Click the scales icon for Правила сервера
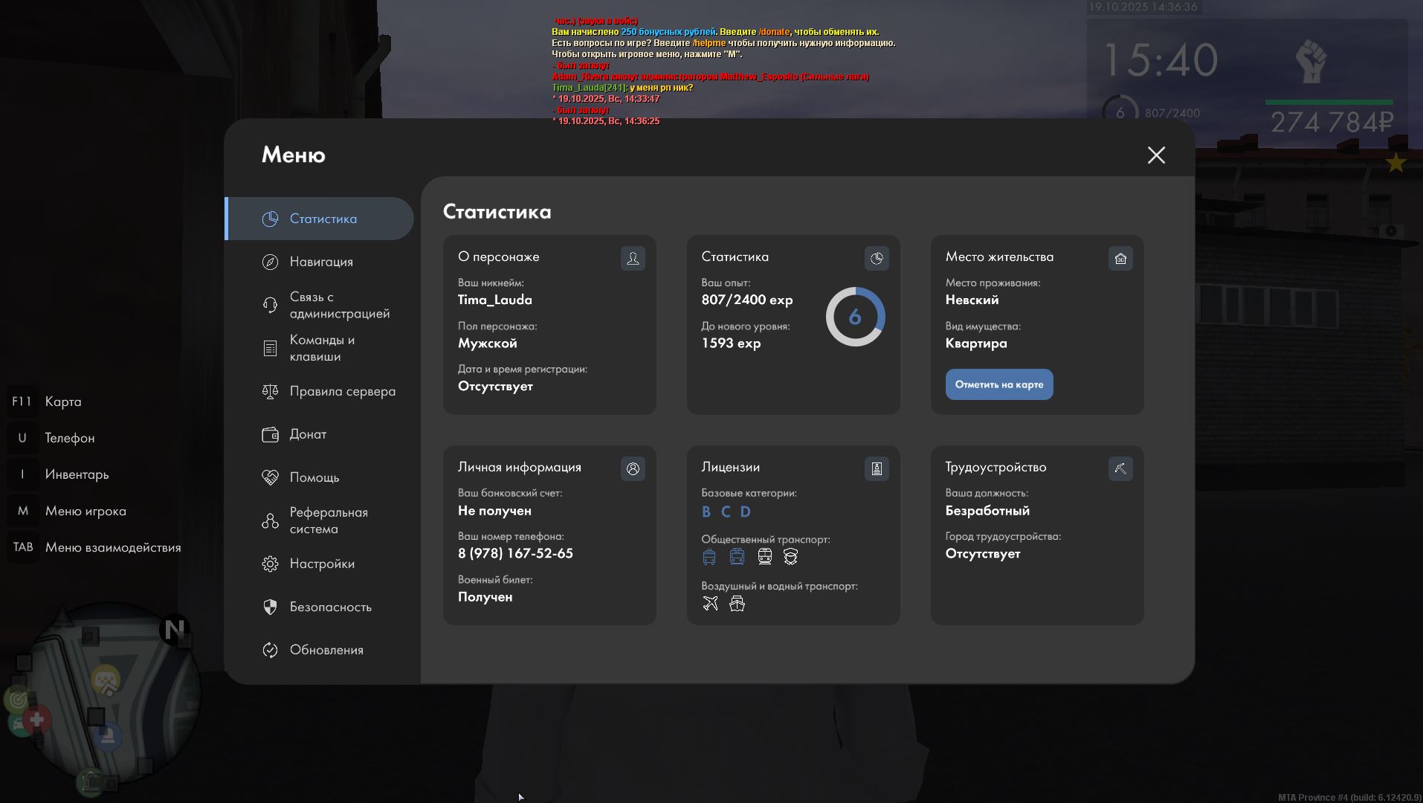This screenshot has height=803, width=1423. (270, 391)
